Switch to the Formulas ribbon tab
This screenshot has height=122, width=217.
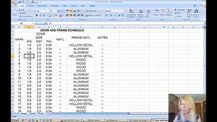coord(55,6)
